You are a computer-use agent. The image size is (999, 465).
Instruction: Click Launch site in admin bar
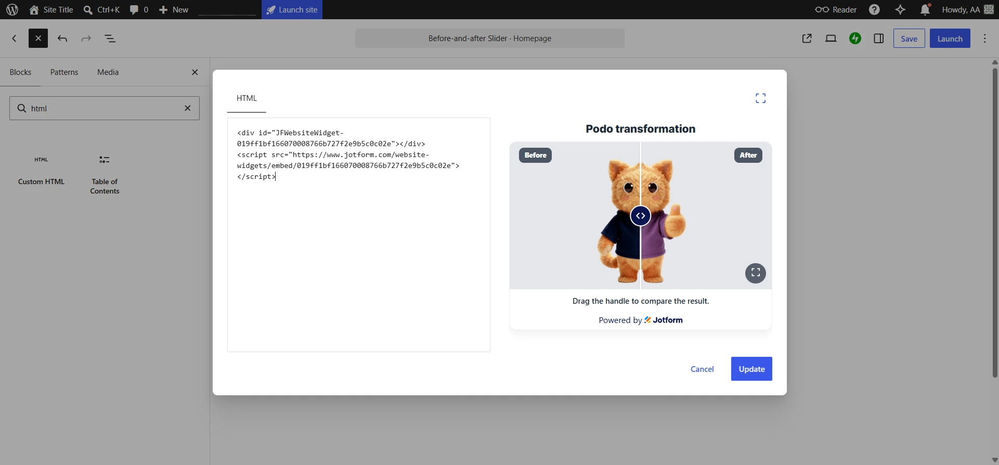[x=292, y=9]
